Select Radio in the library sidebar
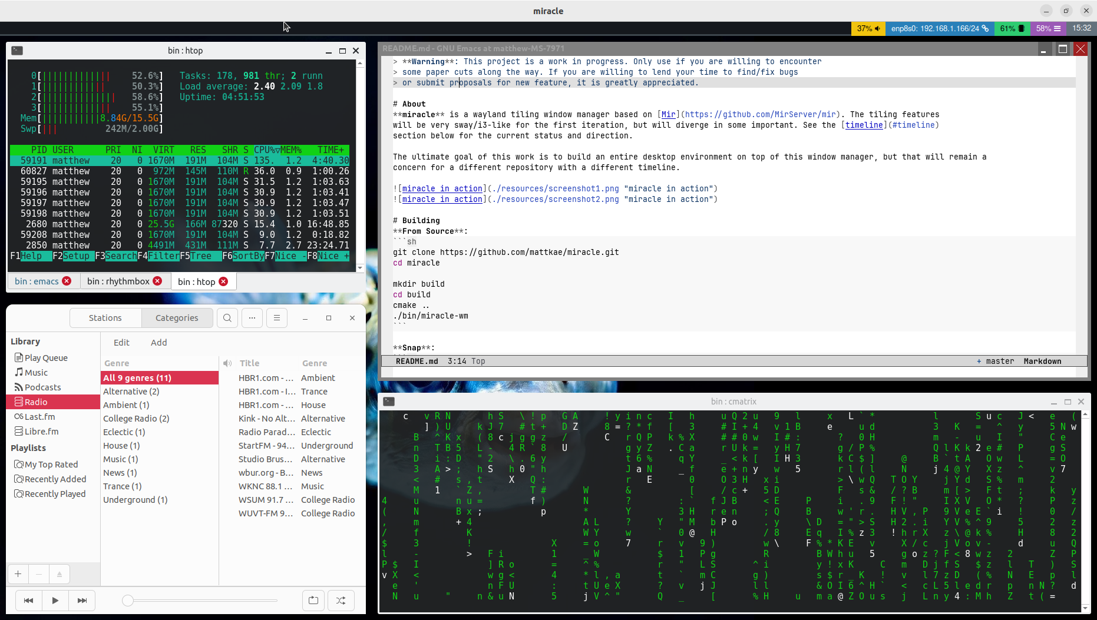This screenshot has width=1097, height=620. click(x=53, y=402)
